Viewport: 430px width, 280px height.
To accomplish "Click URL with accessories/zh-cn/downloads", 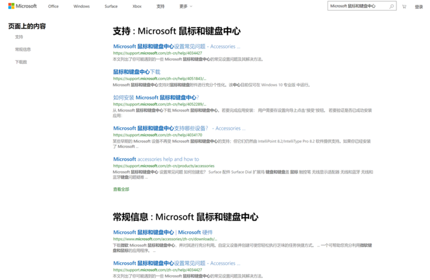I will coord(165,239).
